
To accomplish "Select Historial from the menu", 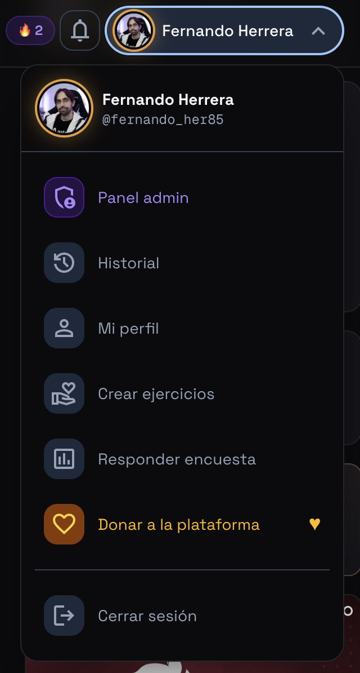I will (x=182, y=263).
